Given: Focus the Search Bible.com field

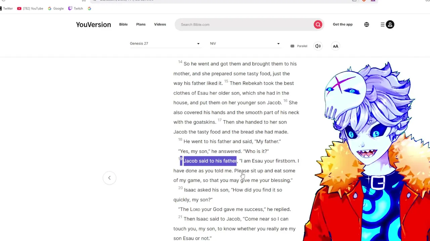Looking at the screenshot, I should (245, 24).
